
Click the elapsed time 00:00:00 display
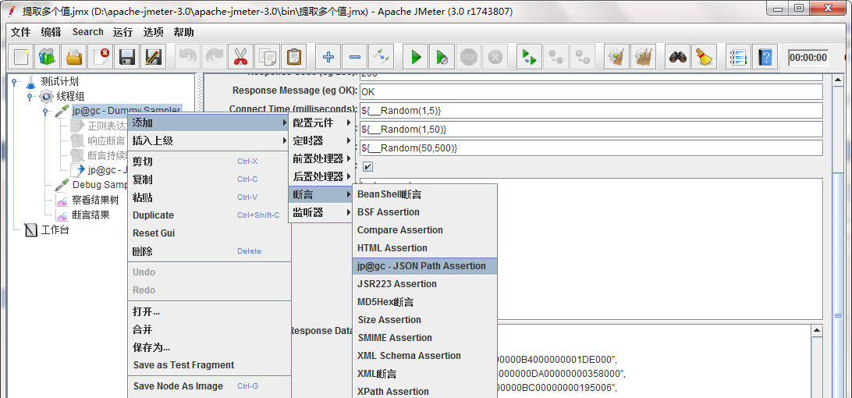point(808,58)
